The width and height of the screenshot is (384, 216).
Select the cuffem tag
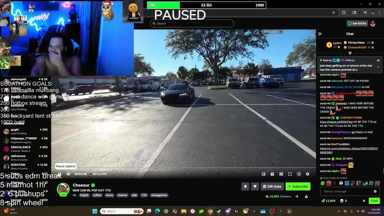click(x=97, y=195)
